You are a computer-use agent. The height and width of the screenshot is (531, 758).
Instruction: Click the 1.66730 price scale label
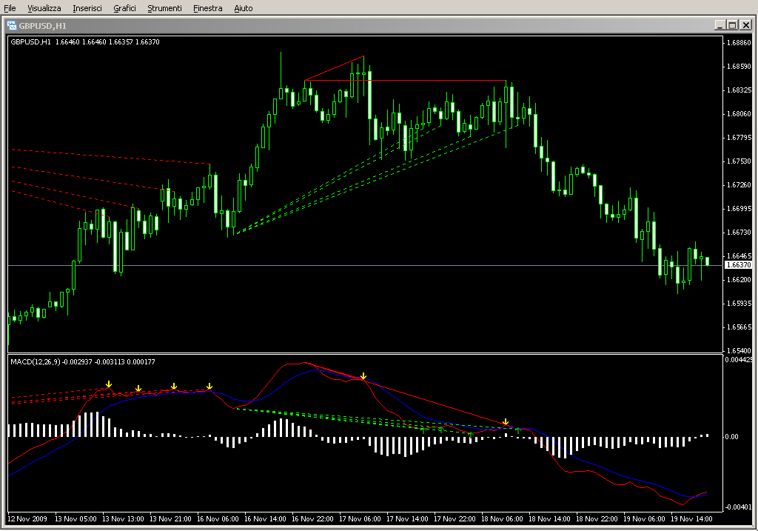click(739, 232)
